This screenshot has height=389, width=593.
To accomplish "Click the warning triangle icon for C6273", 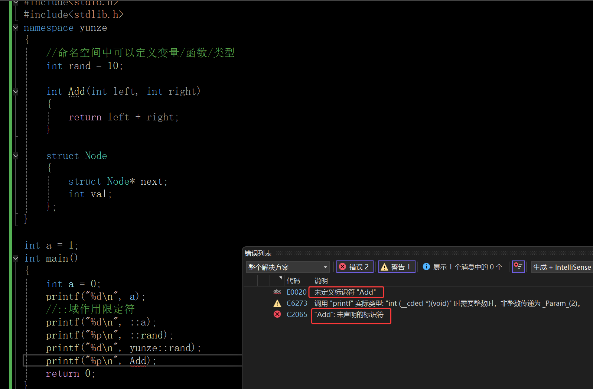I will pyautogui.click(x=277, y=304).
